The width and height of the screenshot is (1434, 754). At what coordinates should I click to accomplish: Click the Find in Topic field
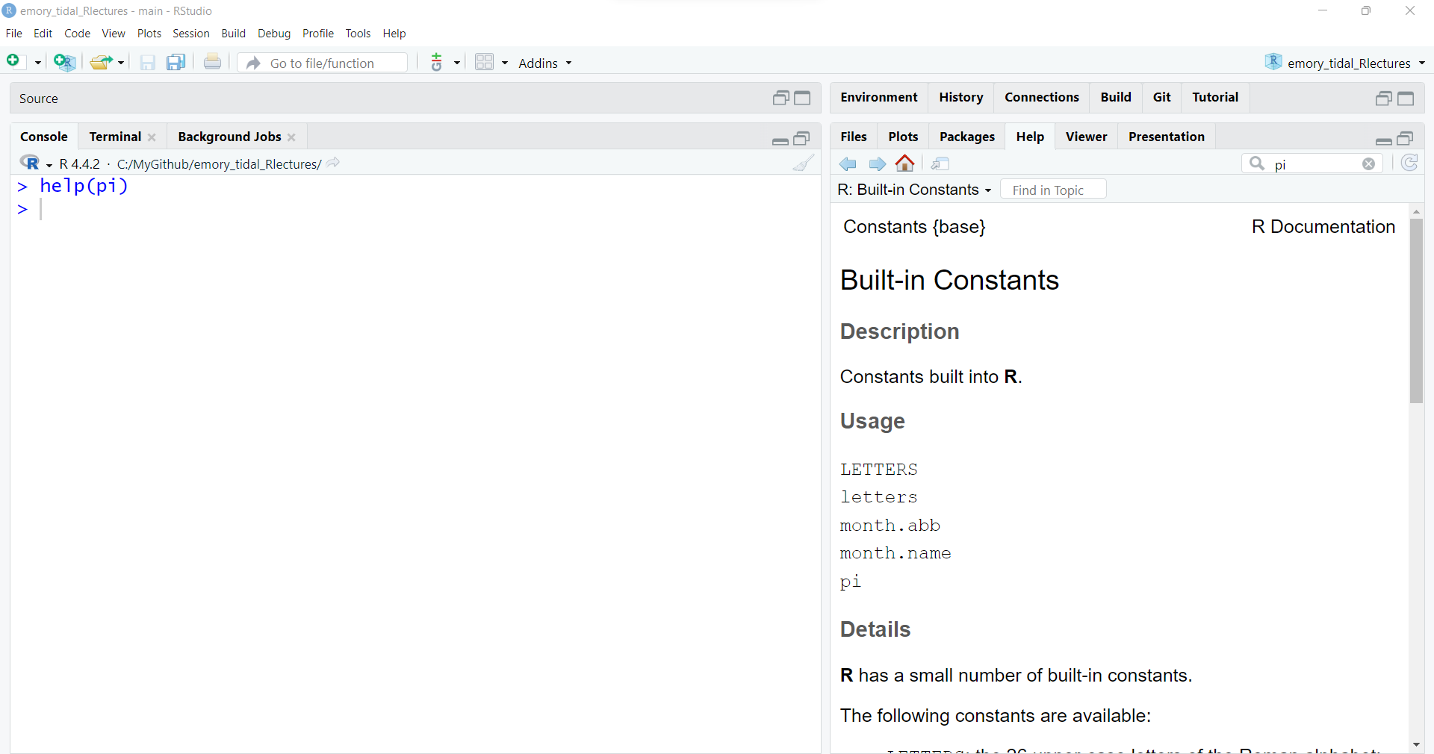[x=1052, y=190]
